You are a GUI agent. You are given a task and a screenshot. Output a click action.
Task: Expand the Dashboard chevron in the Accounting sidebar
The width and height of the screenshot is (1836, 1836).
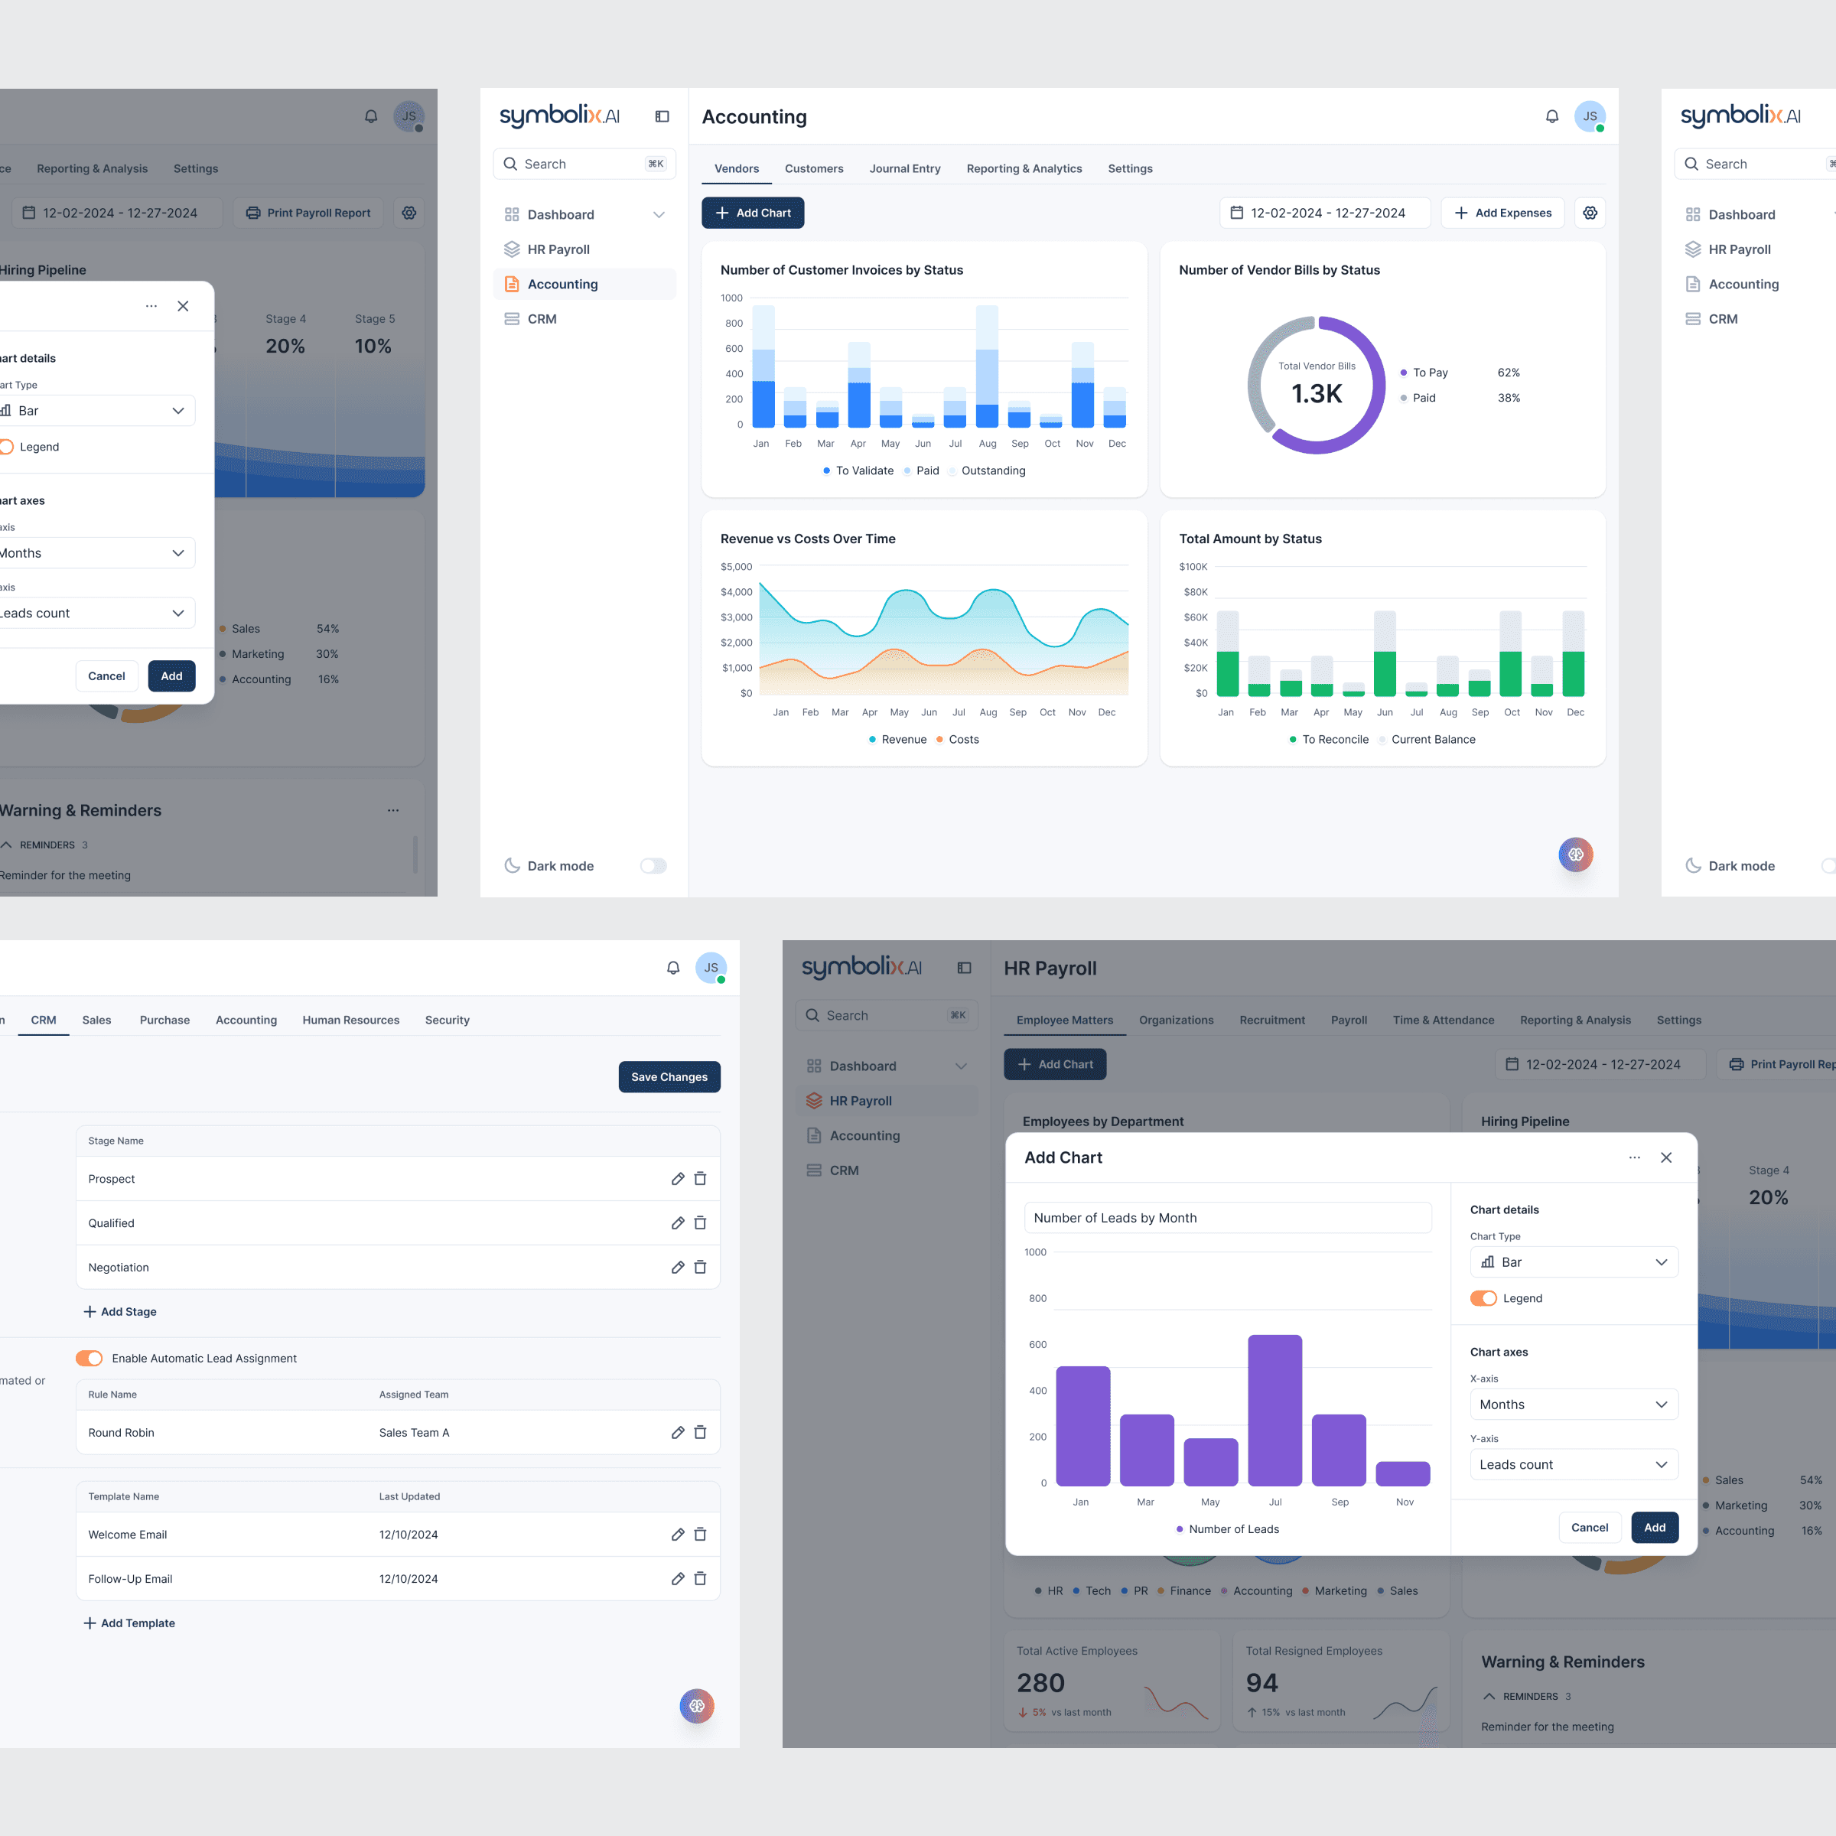659,215
